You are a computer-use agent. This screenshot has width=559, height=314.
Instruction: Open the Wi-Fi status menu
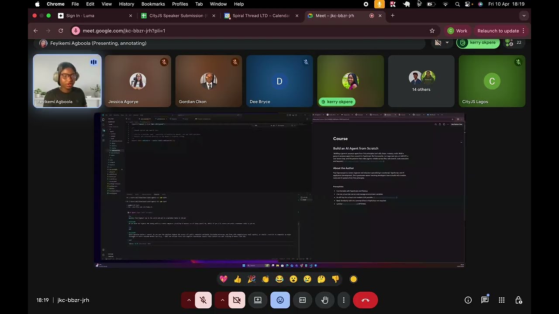point(445,4)
